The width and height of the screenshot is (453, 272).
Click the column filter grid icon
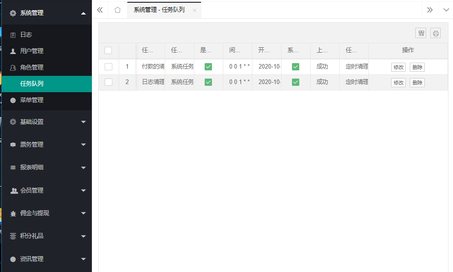[x=421, y=33]
